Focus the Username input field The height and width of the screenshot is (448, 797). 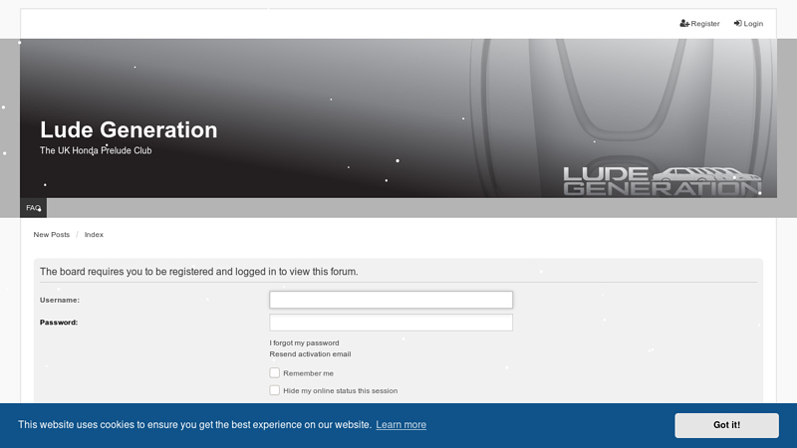(x=391, y=300)
